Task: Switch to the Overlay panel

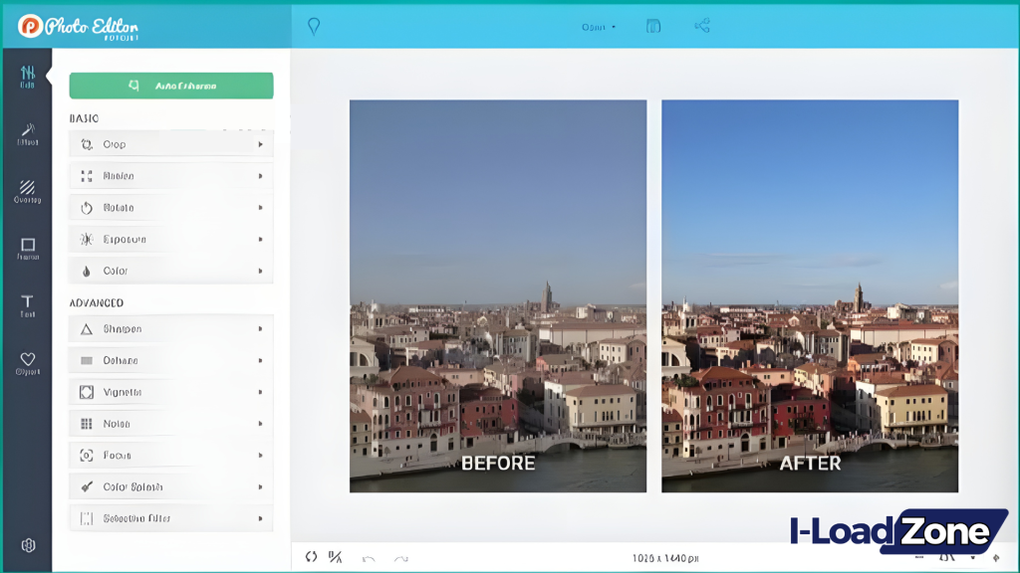Action: pyautogui.click(x=28, y=192)
